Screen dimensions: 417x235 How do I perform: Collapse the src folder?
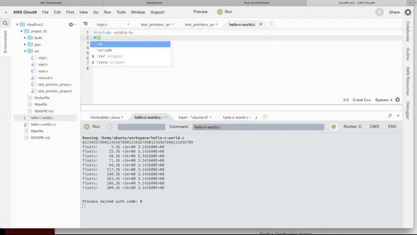(x=25, y=51)
